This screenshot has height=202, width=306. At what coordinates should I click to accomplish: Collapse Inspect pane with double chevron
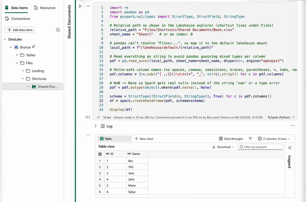click(290, 148)
